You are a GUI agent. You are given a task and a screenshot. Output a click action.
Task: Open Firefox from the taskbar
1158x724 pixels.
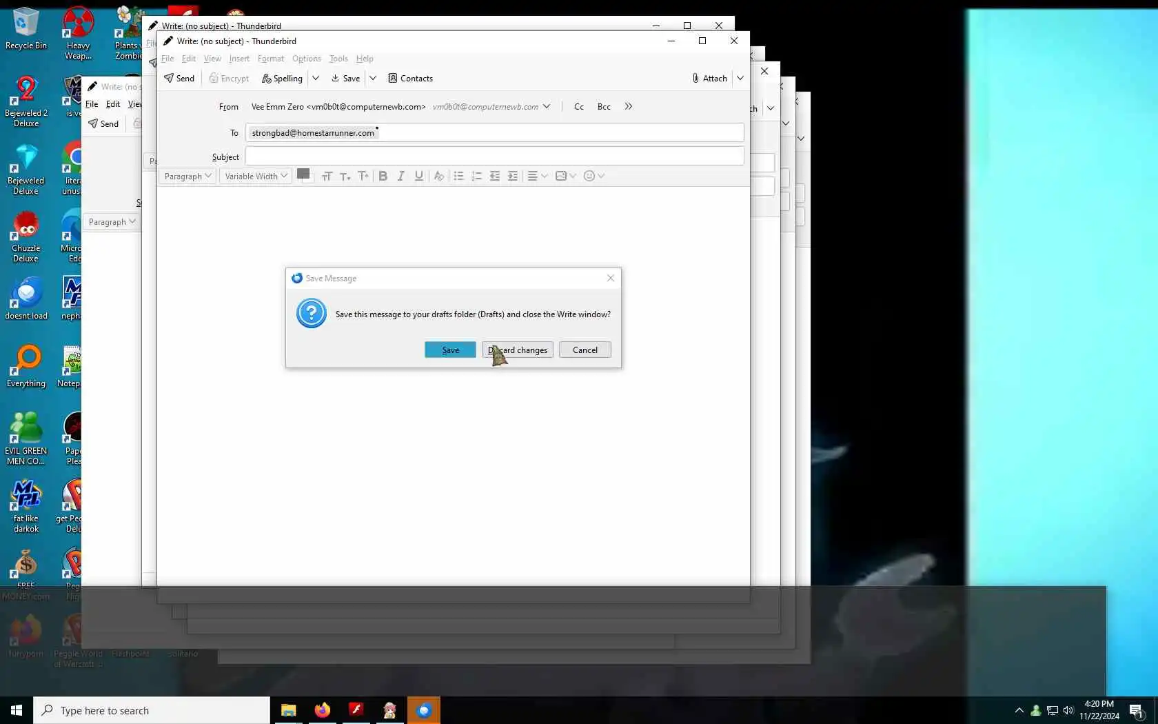322,710
